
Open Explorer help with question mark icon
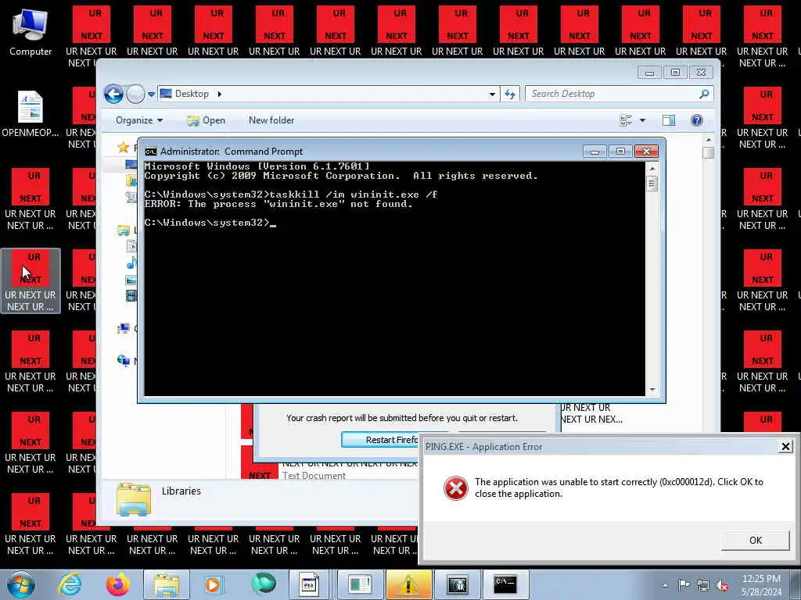click(697, 120)
